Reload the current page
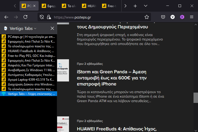 click(x=25, y=17)
